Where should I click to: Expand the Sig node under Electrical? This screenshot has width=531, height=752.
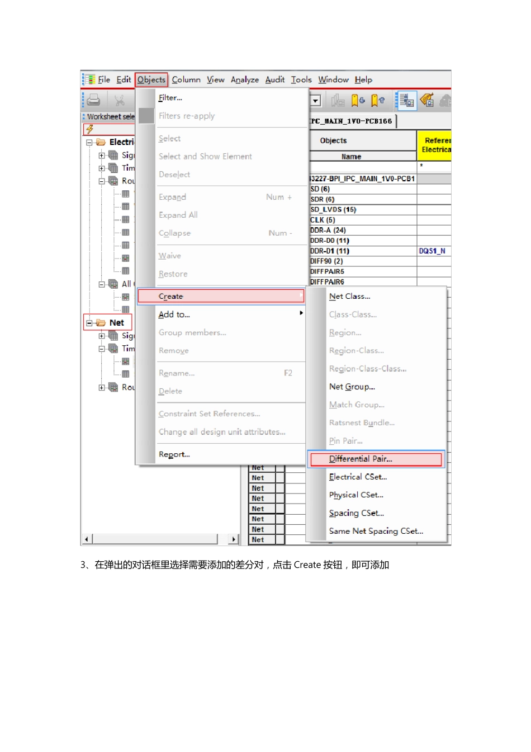point(102,156)
